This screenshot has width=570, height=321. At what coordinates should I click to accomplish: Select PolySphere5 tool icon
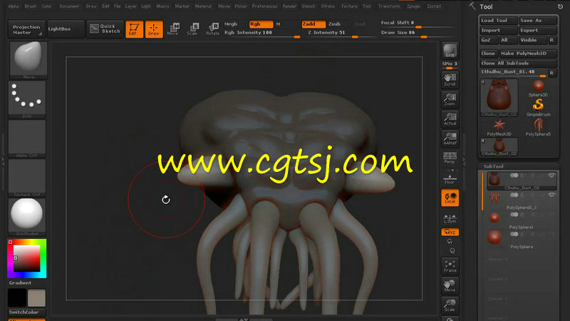(538, 128)
